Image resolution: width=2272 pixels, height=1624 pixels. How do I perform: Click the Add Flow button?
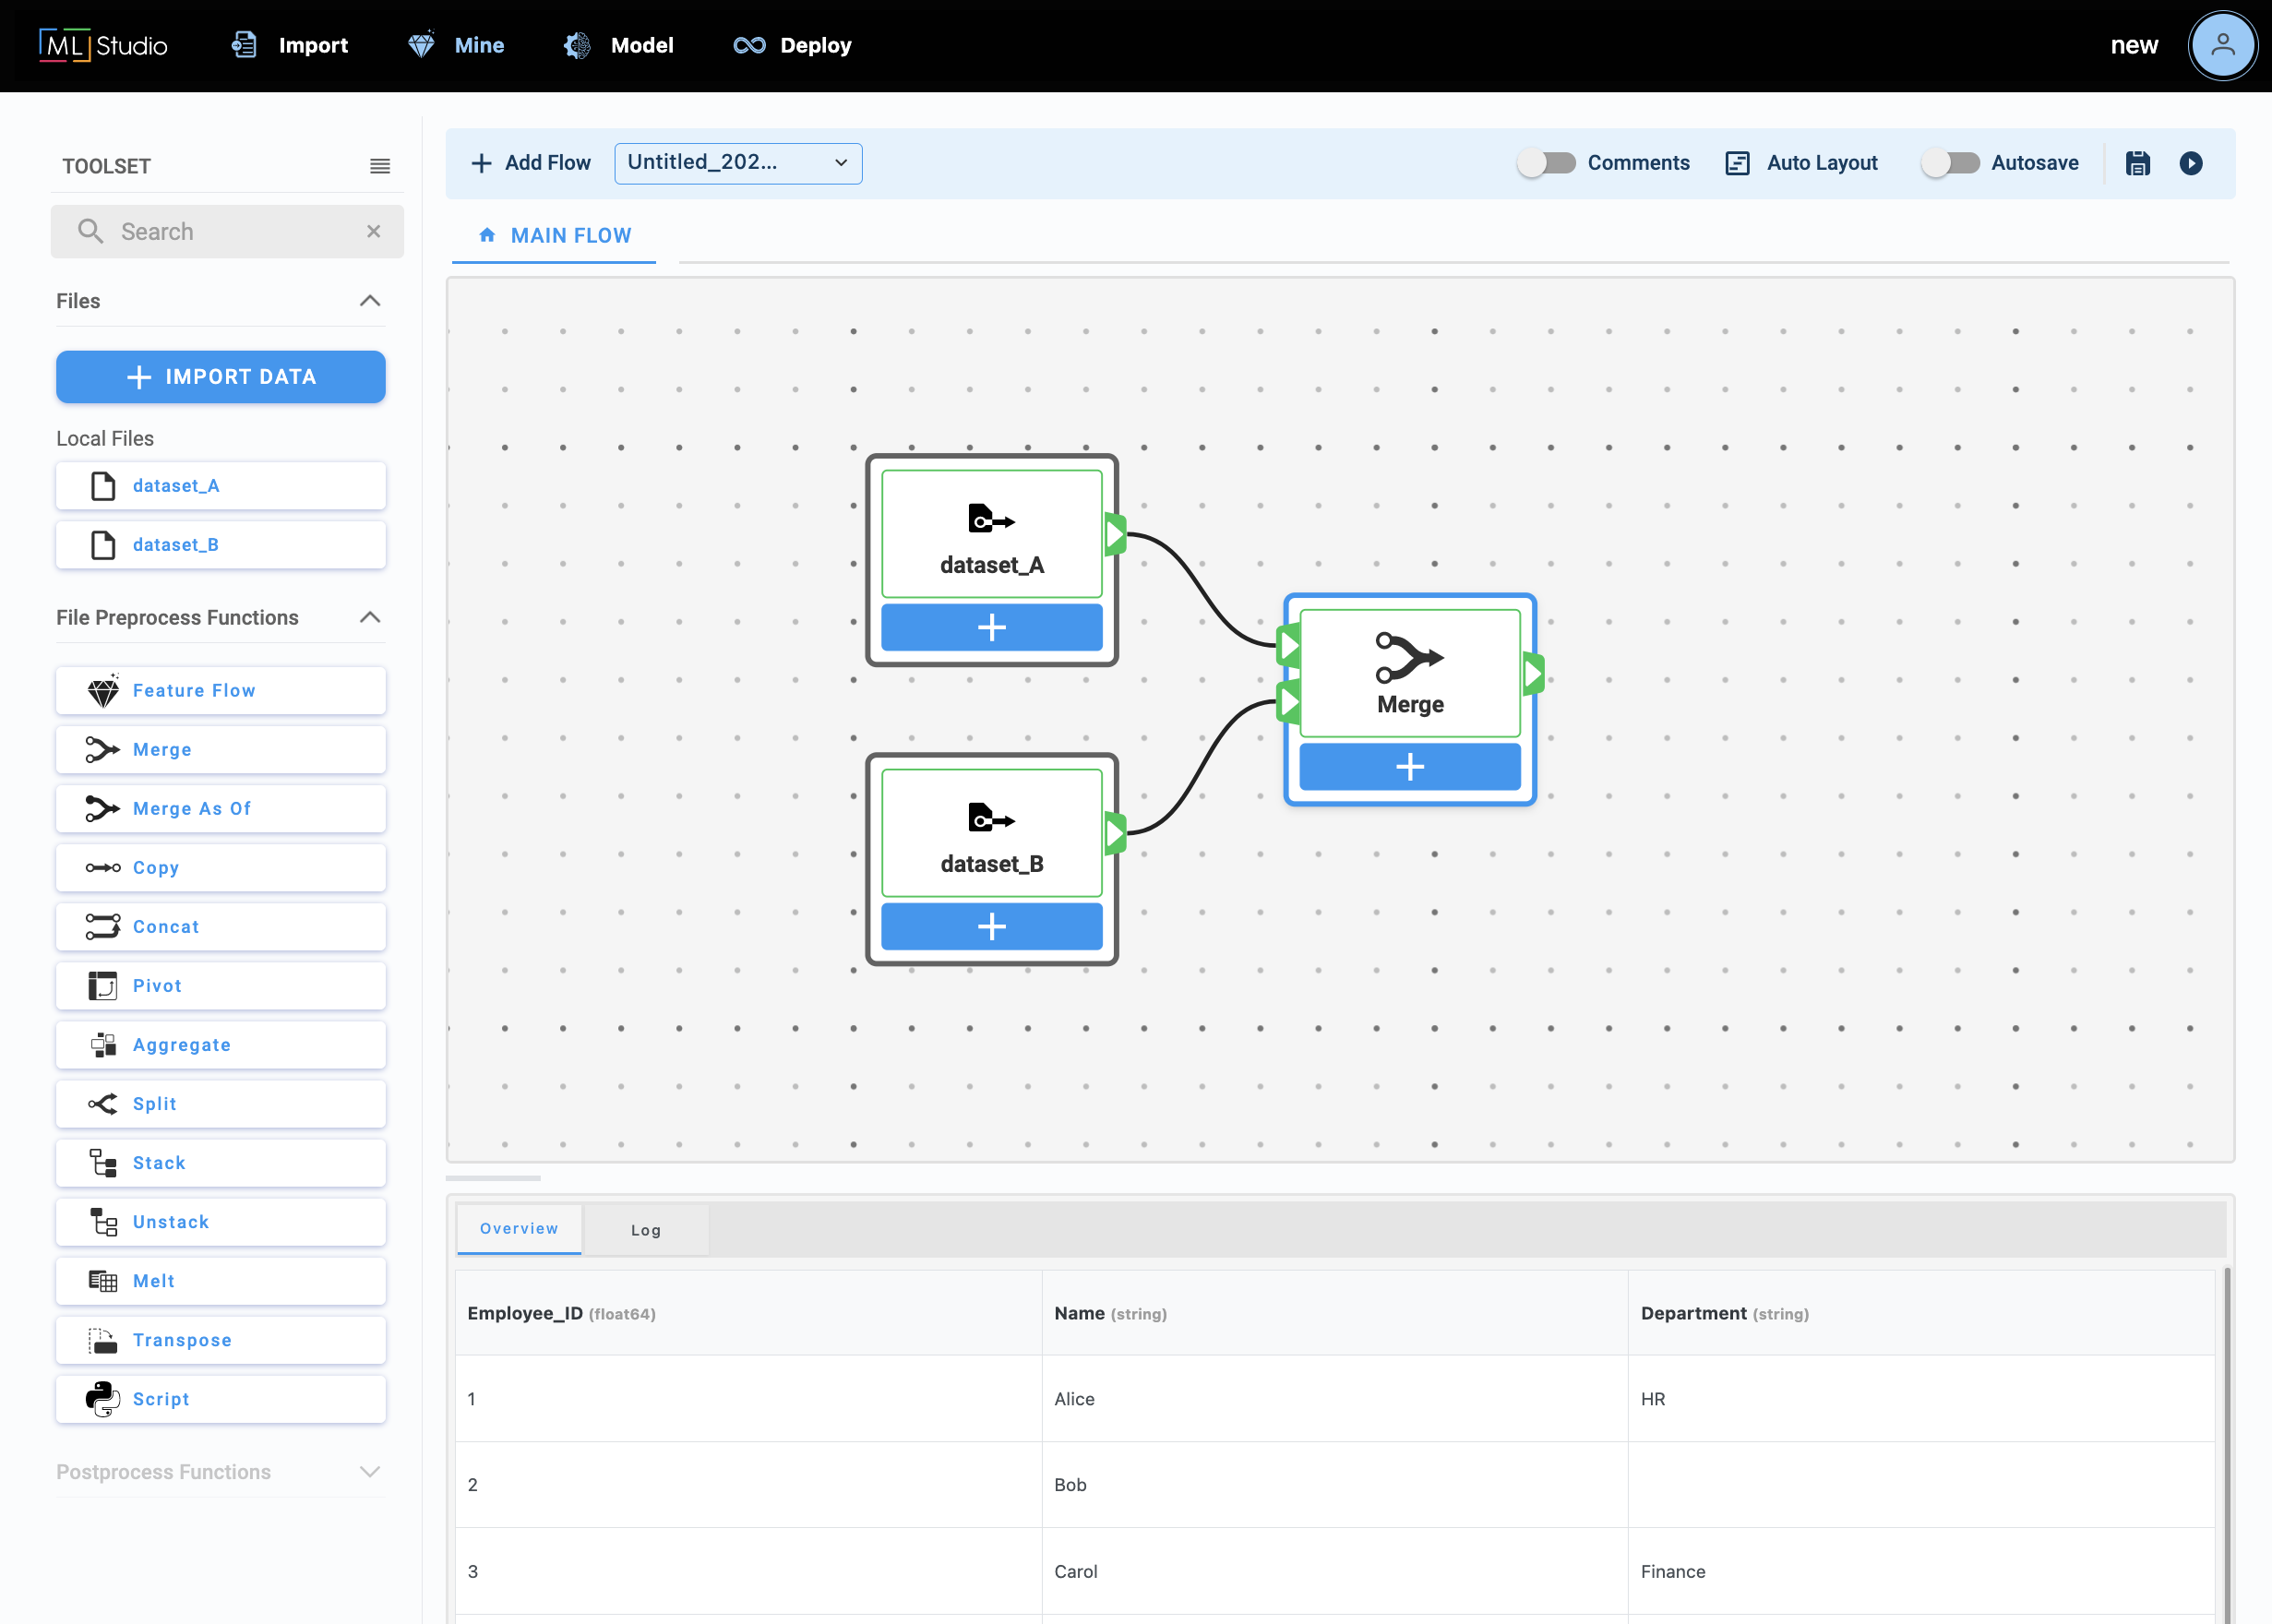tap(530, 163)
